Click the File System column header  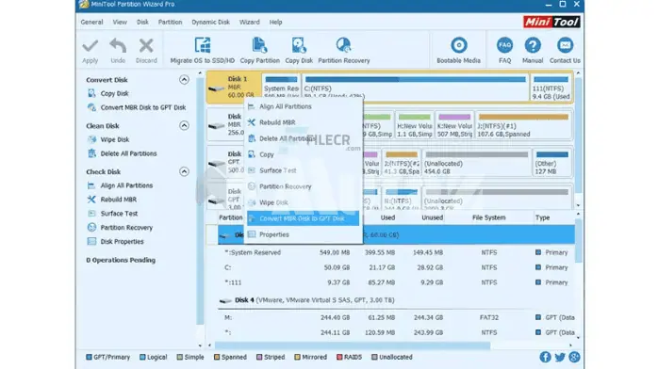click(x=489, y=217)
